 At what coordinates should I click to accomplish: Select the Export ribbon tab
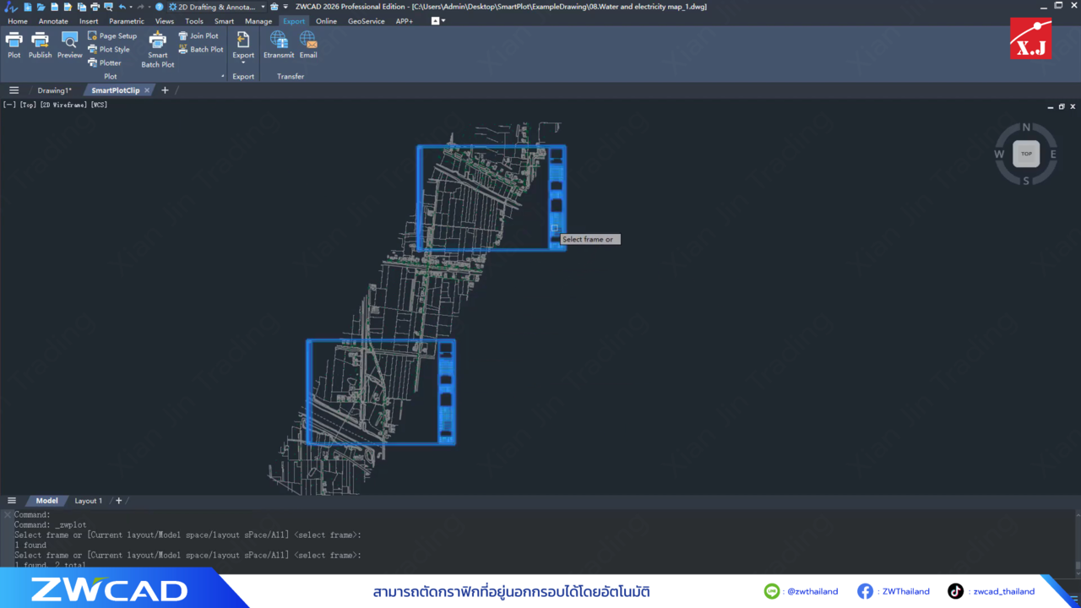(294, 21)
